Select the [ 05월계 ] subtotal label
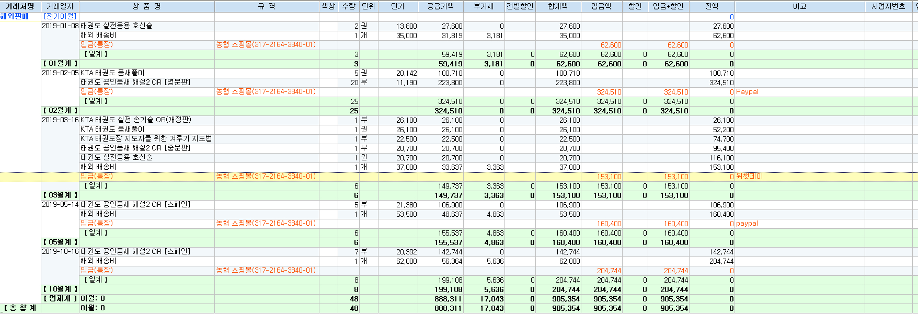918x315 pixels. (x=60, y=242)
